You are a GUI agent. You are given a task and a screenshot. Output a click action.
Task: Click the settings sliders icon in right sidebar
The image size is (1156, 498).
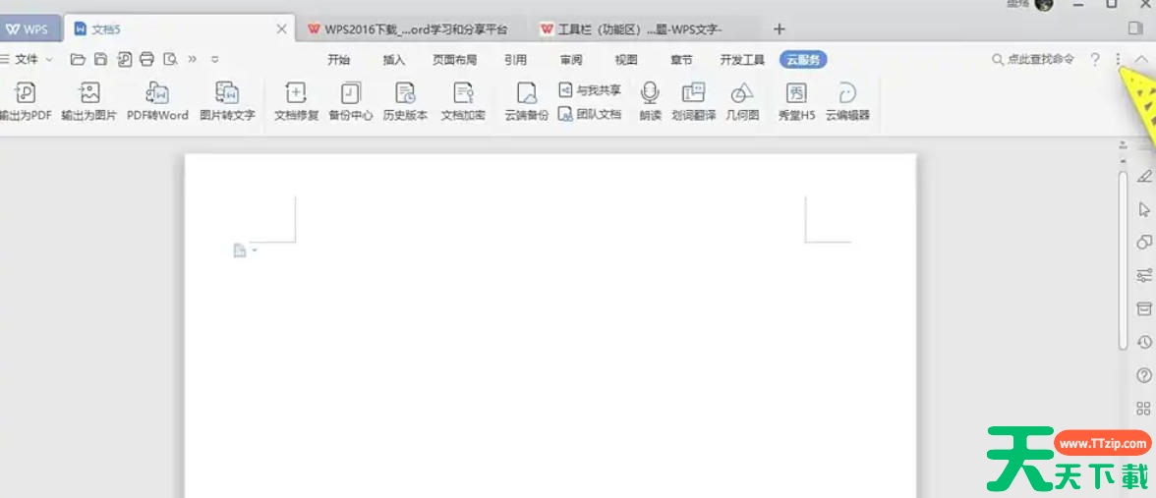pyautogui.click(x=1144, y=275)
